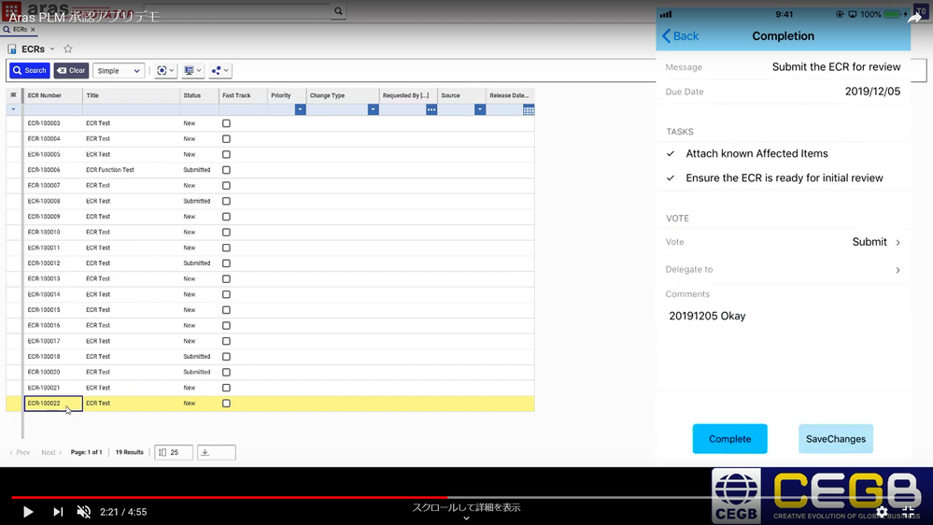Click the download results icon button
This screenshot has width=933, height=525.
click(x=216, y=452)
